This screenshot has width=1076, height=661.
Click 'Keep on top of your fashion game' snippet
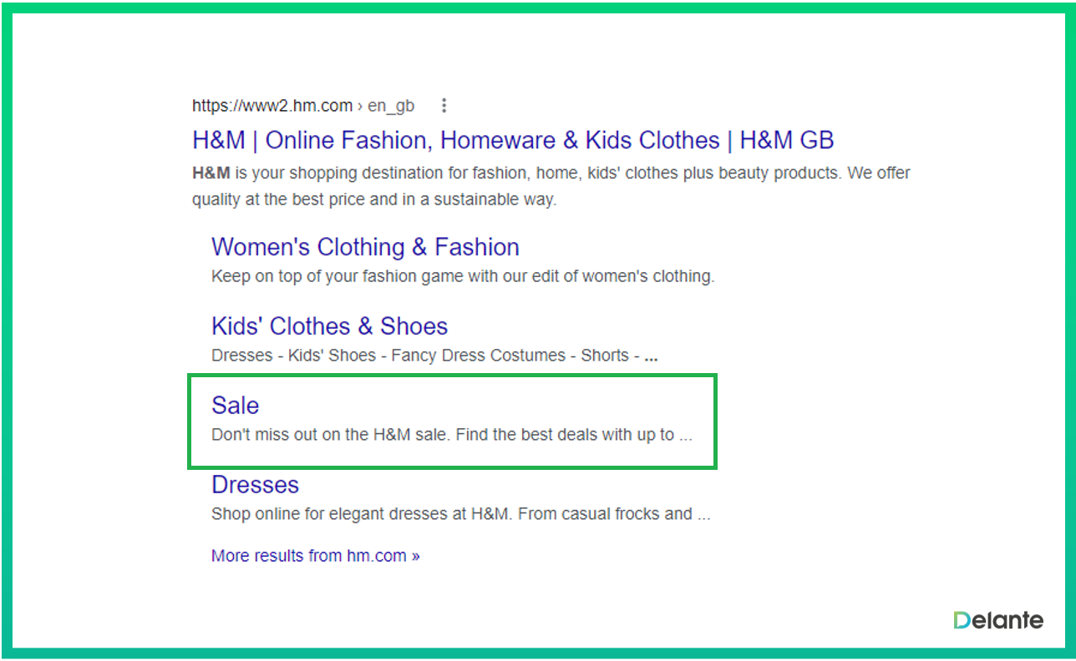coord(463,276)
